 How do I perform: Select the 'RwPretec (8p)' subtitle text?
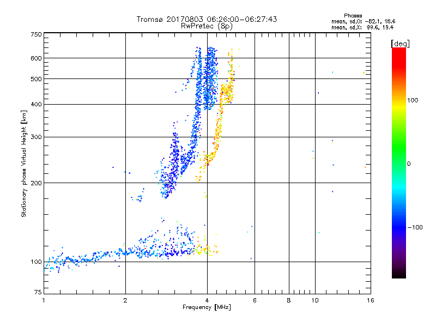[x=207, y=26]
